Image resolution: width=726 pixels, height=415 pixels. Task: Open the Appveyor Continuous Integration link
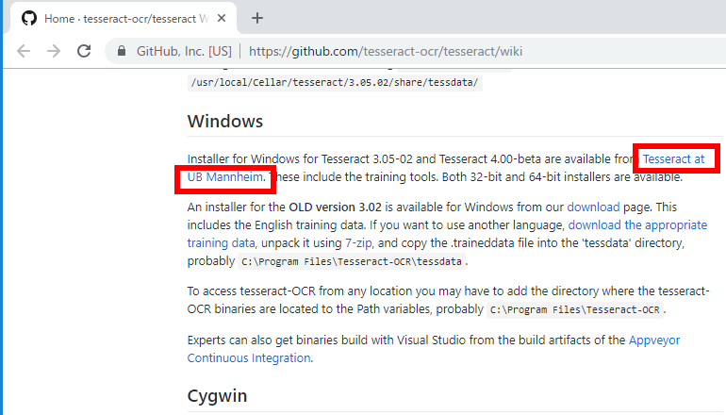pos(654,340)
